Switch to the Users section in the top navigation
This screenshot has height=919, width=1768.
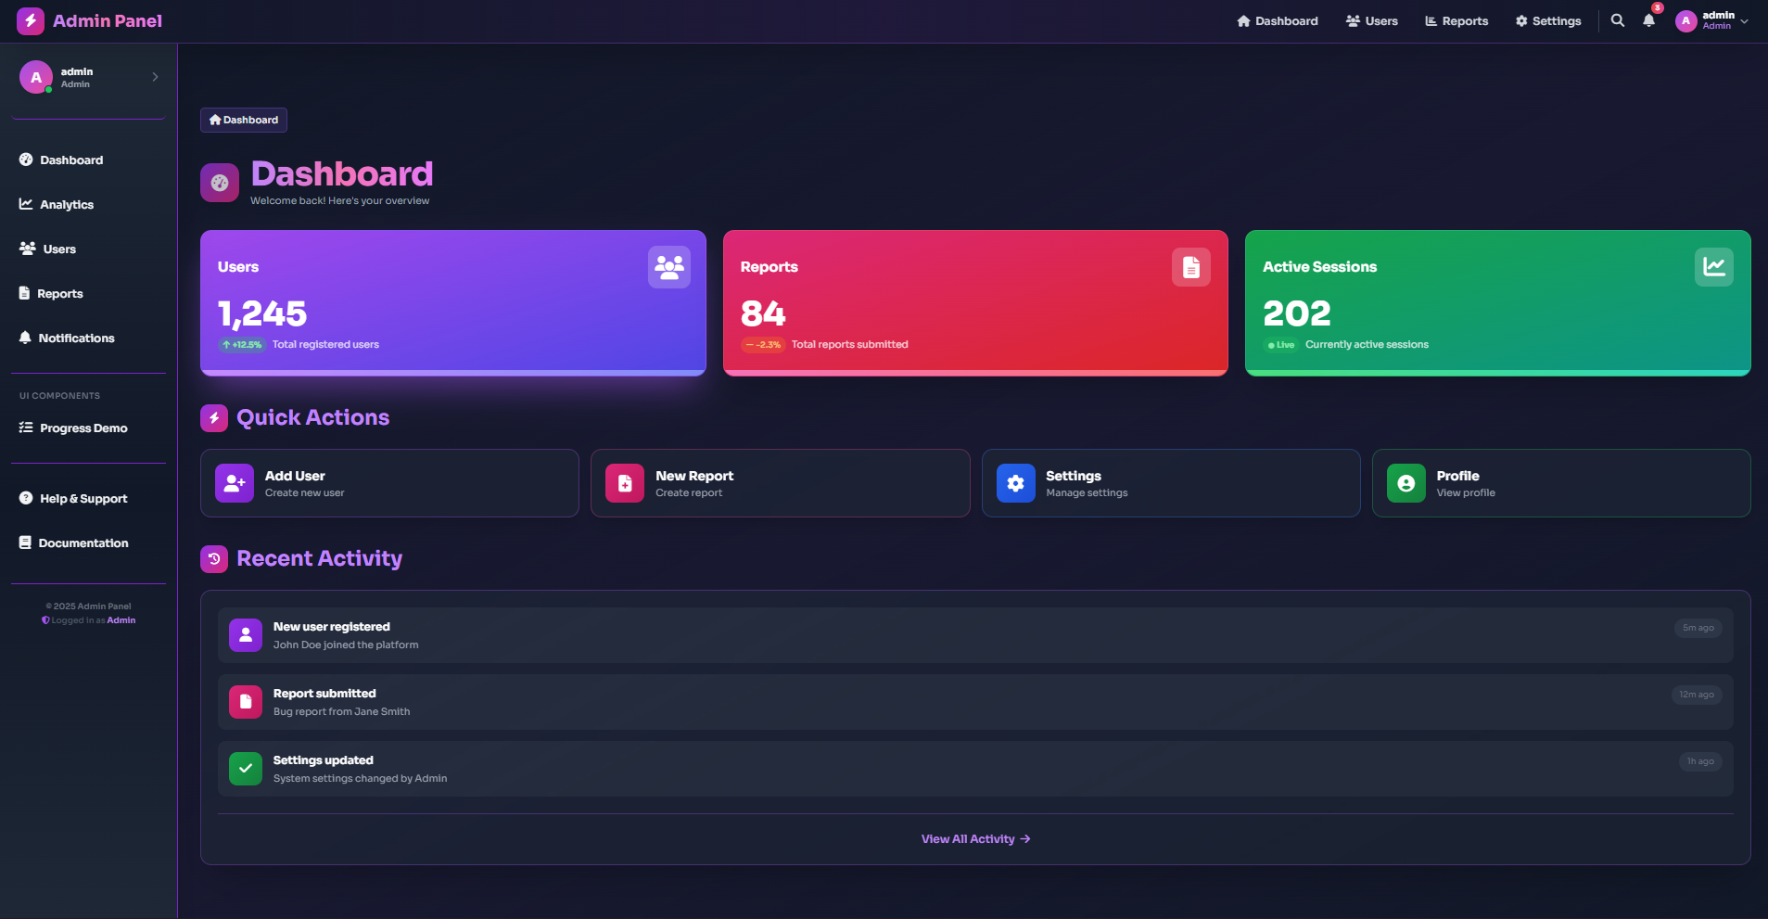click(1371, 20)
